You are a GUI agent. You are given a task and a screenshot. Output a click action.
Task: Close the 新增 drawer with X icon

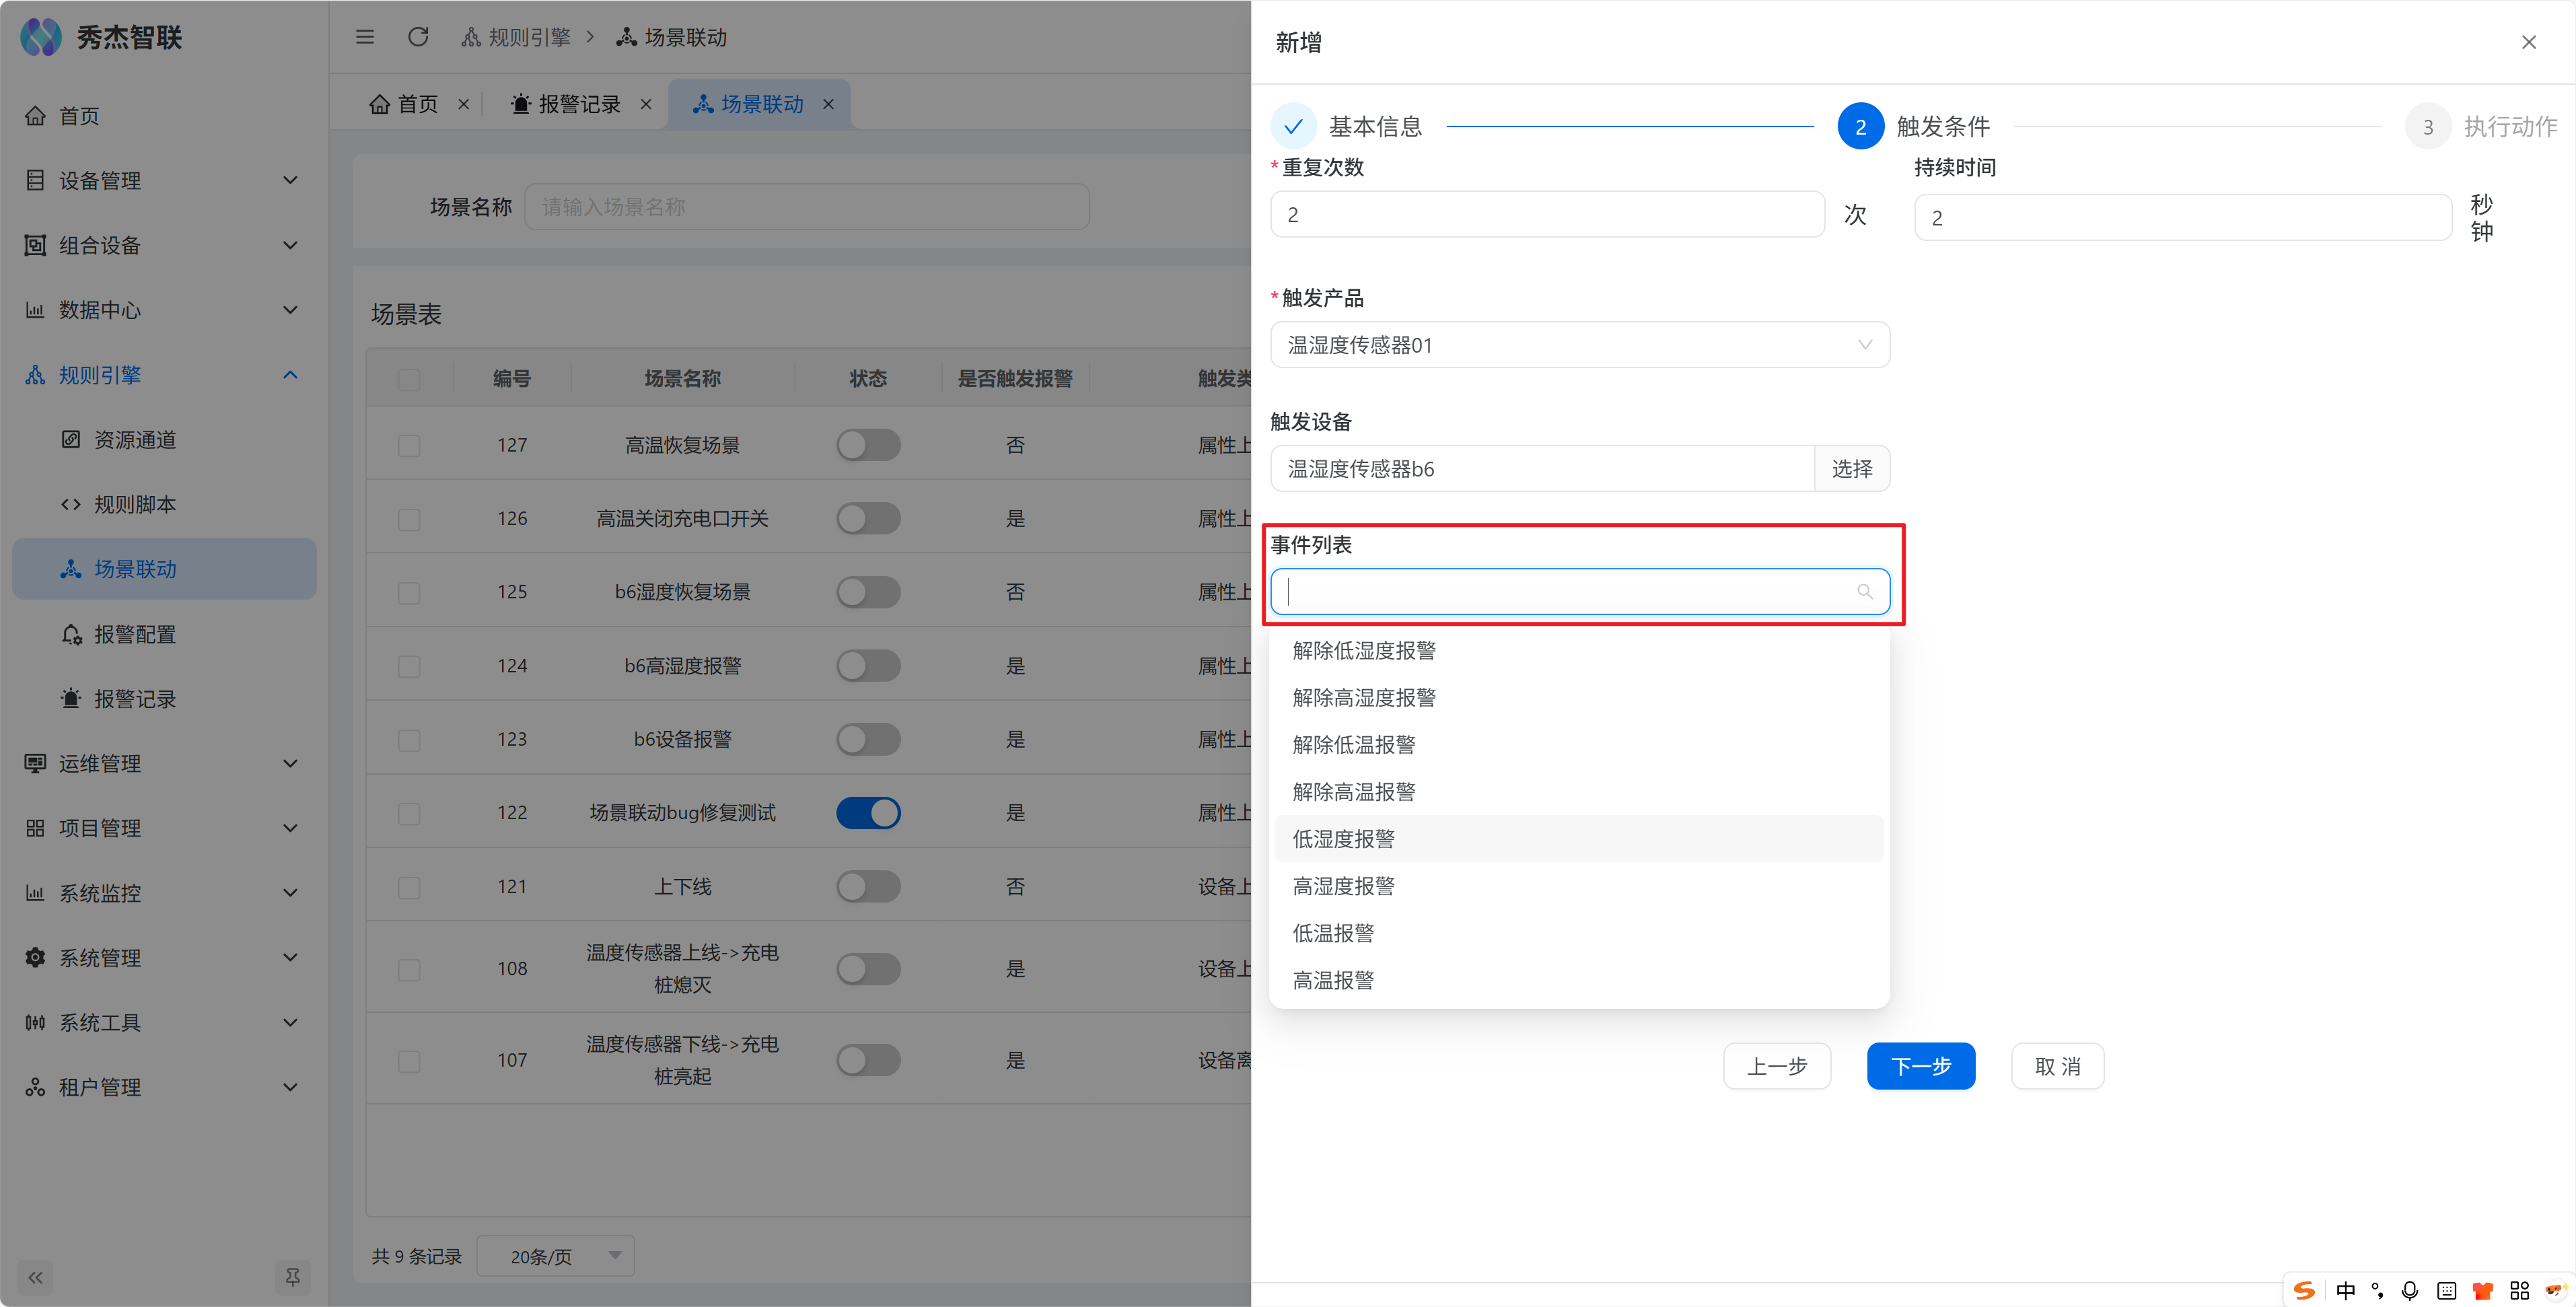pyautogui.click(x=2528, y=42)
